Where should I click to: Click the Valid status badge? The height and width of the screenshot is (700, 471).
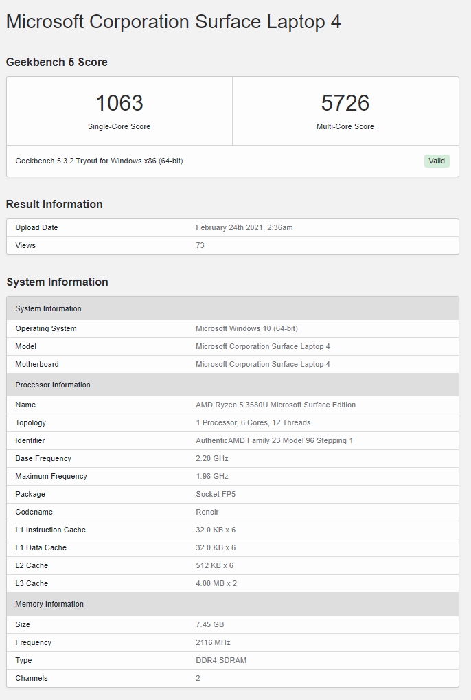437,161
